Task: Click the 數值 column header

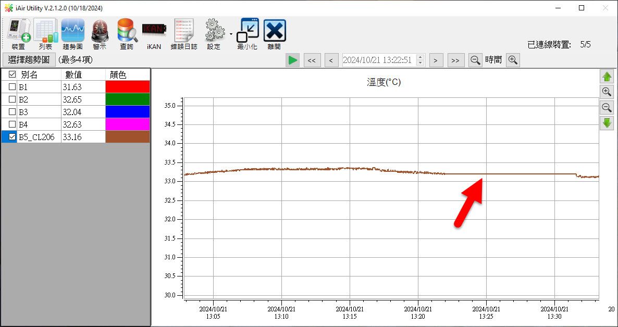Action: coord(83,74)
